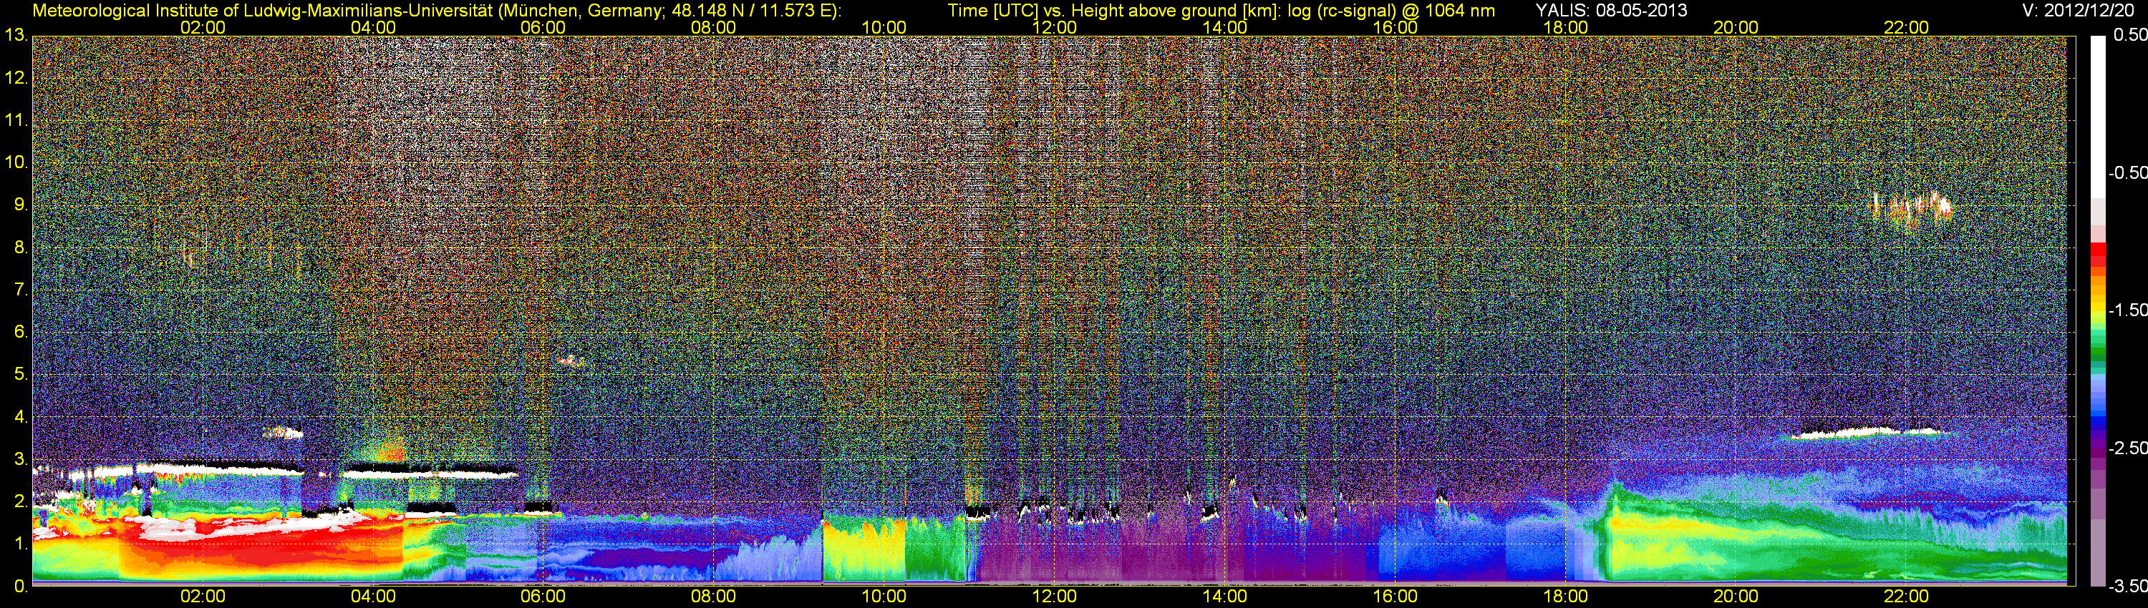This screenshot has width=2148, height=608.
Task: Select the 22:00 tick on bottom time axis
Action: point(1905,597)
